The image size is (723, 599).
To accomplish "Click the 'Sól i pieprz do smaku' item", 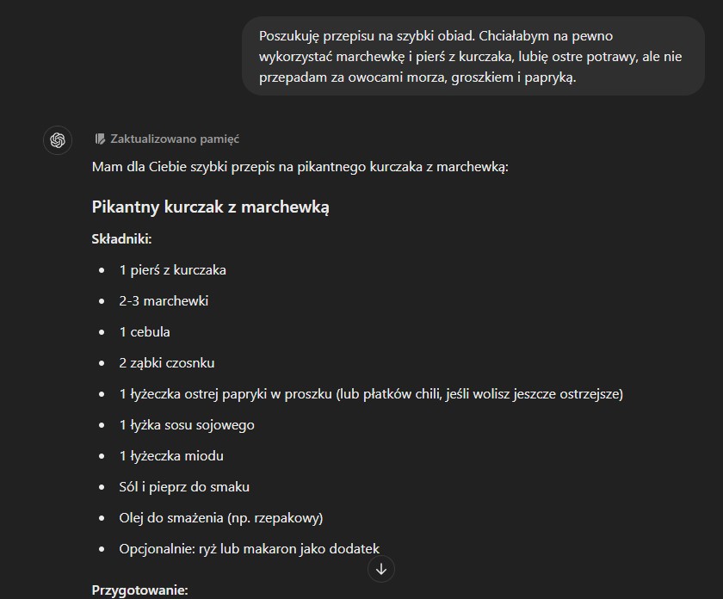I will point(184,486).
